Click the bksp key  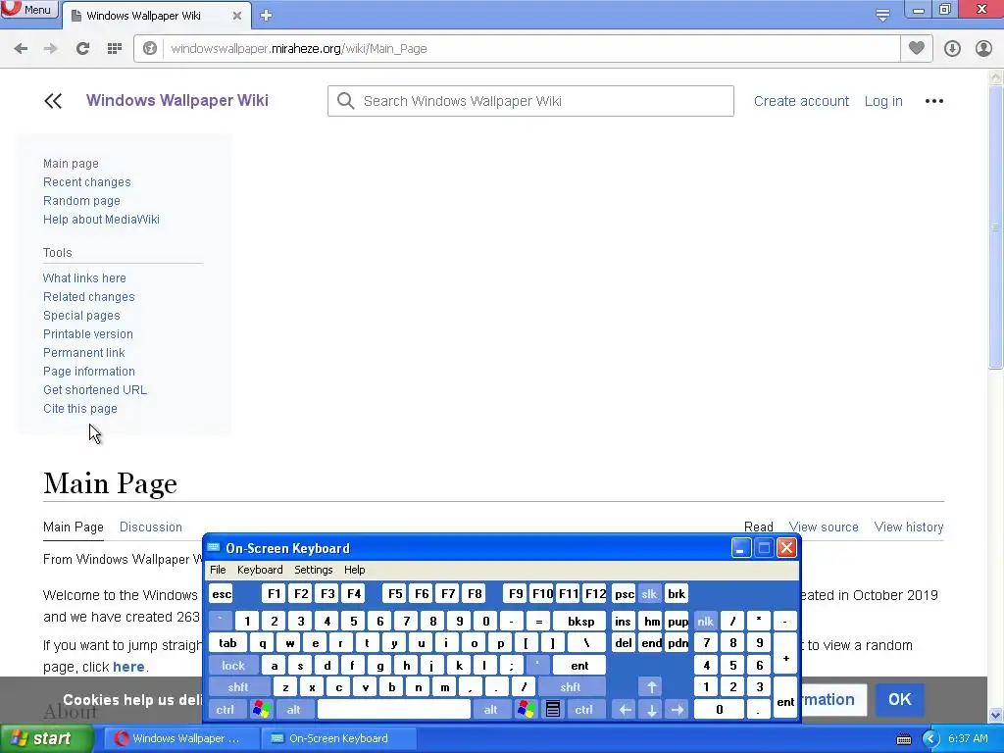580,621
